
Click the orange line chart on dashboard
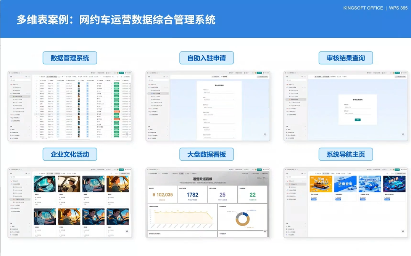click(182, 218)
